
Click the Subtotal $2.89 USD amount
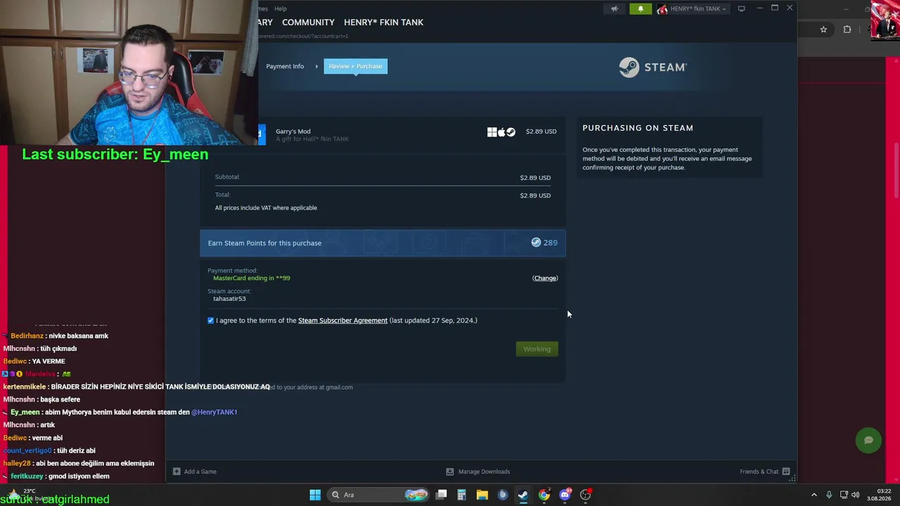(535, 178)
